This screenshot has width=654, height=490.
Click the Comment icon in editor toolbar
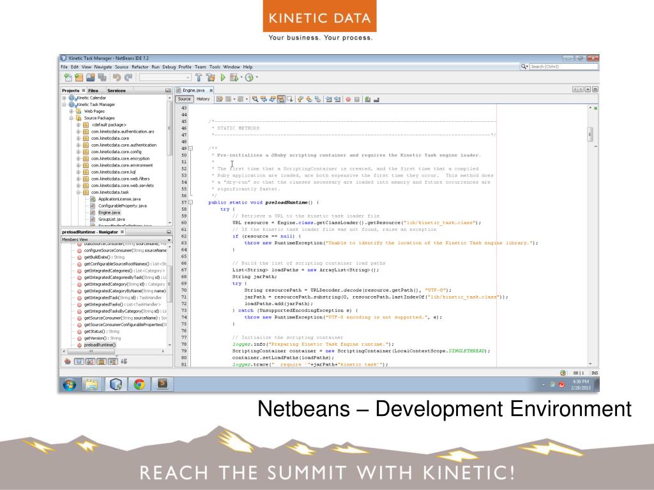[x=367, y=99]
